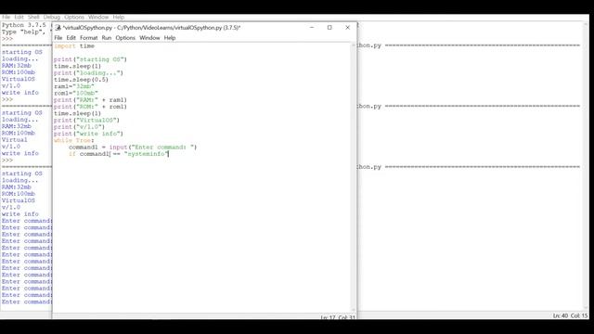The height and width of the screenshot is (334, 594).
Task: Click the last 'Enter command:' prompt in Shell
Action: (x=27, y=302)
